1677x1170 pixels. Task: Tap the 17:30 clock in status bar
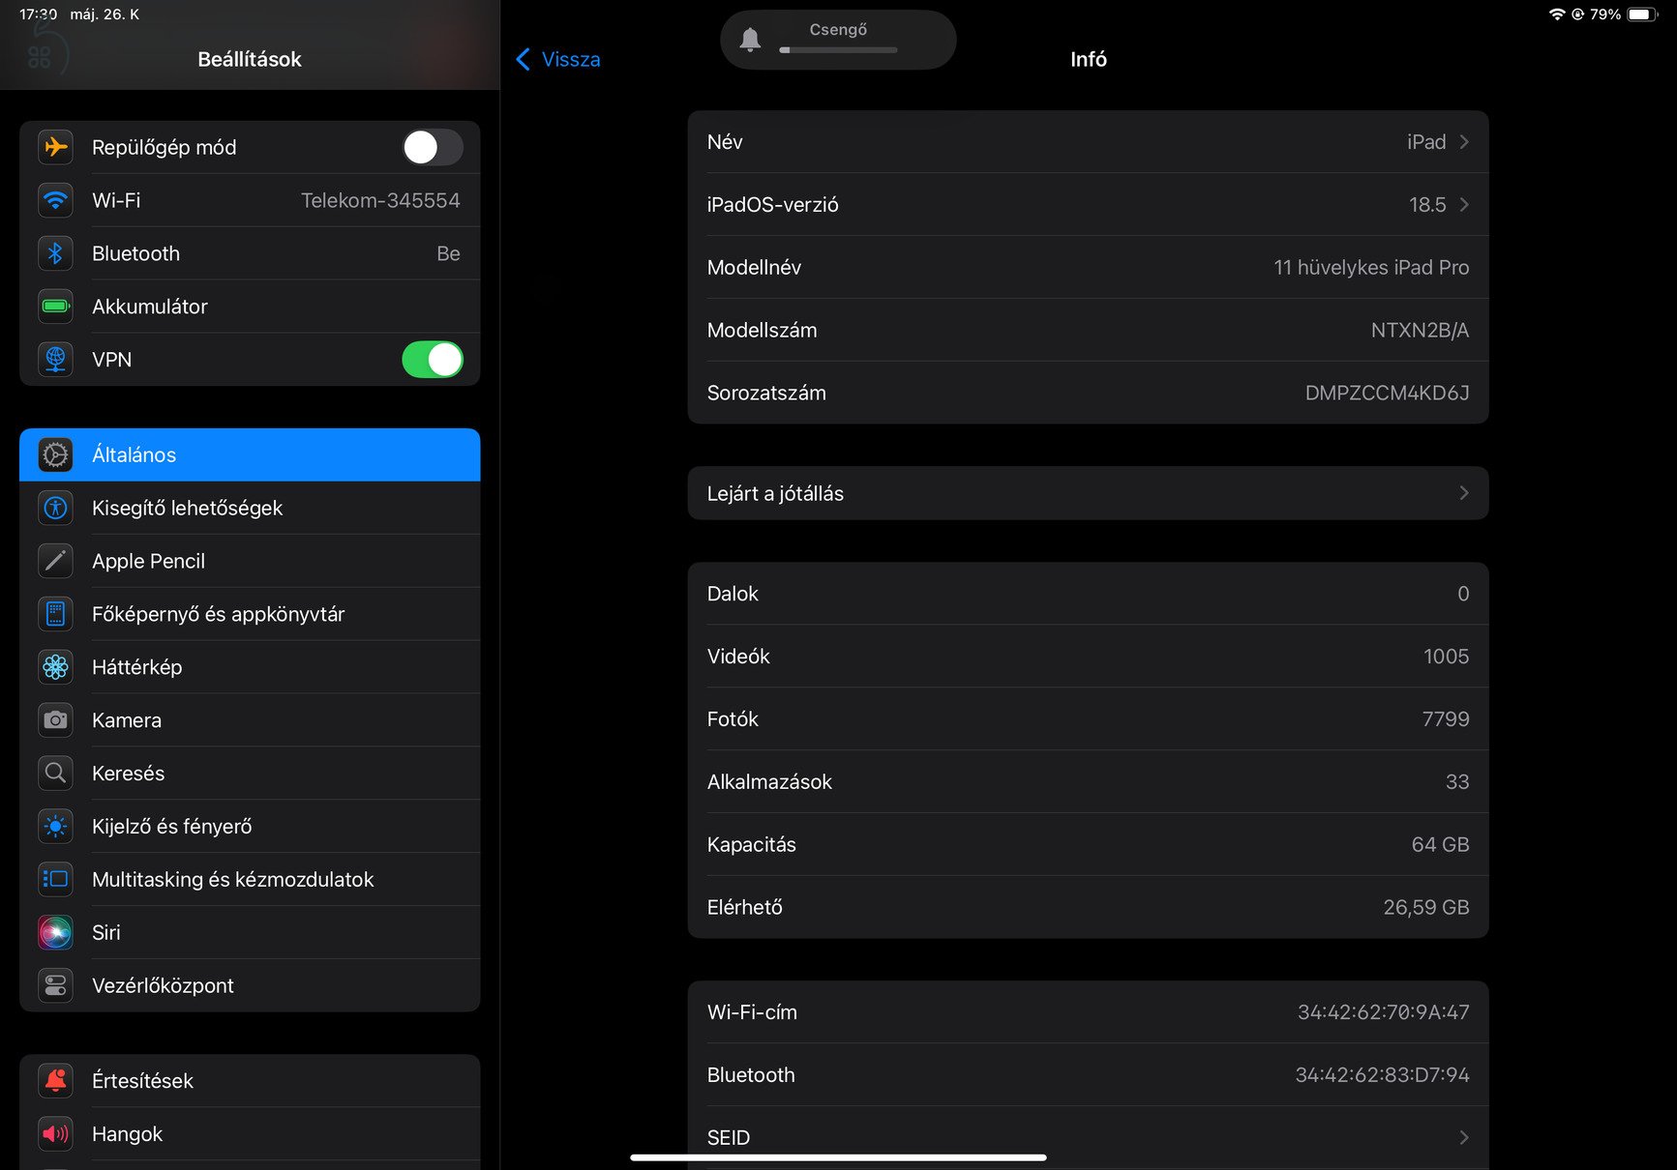tap(39, 15)
